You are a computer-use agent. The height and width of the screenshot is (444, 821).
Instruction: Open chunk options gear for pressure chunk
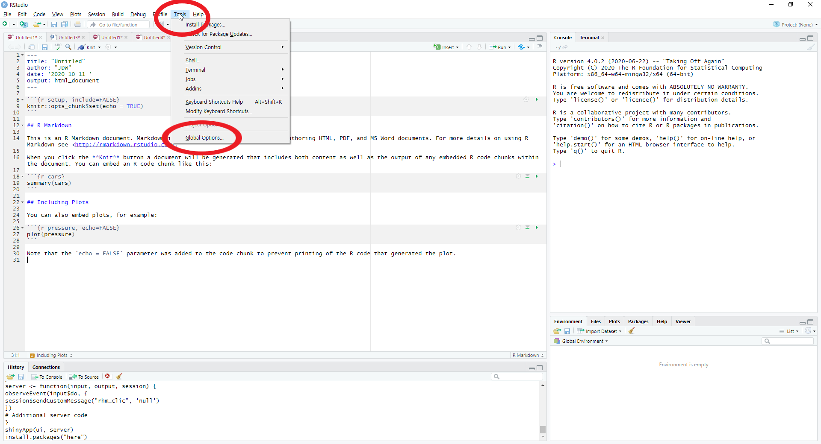[518, 228]
